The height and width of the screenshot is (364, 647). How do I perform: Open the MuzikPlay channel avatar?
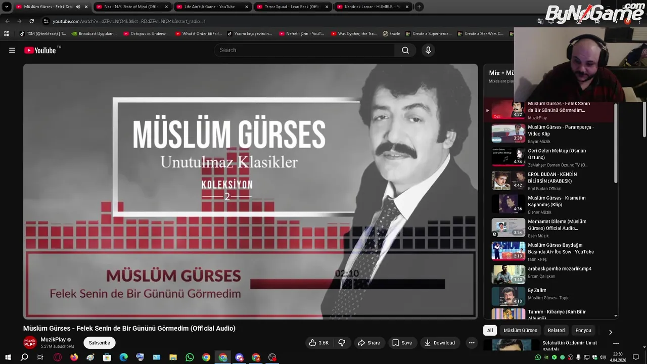click(x=30, y=343)
